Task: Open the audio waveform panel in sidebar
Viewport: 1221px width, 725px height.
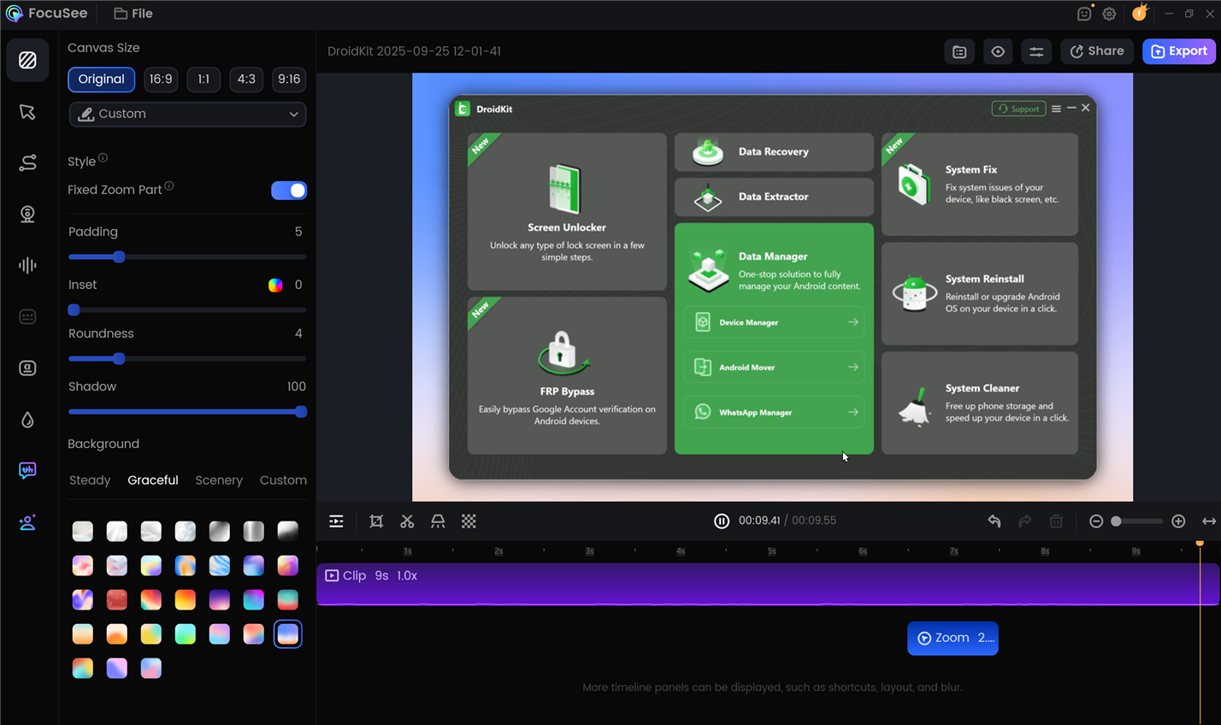Action: [27, 265]
